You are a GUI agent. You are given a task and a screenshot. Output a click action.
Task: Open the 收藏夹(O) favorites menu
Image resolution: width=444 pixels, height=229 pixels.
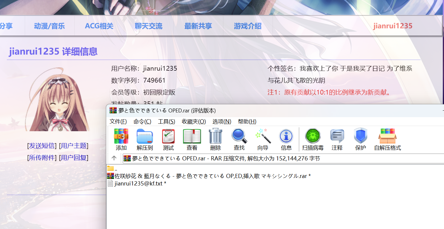pyautogui.click(x=194, y=122)
